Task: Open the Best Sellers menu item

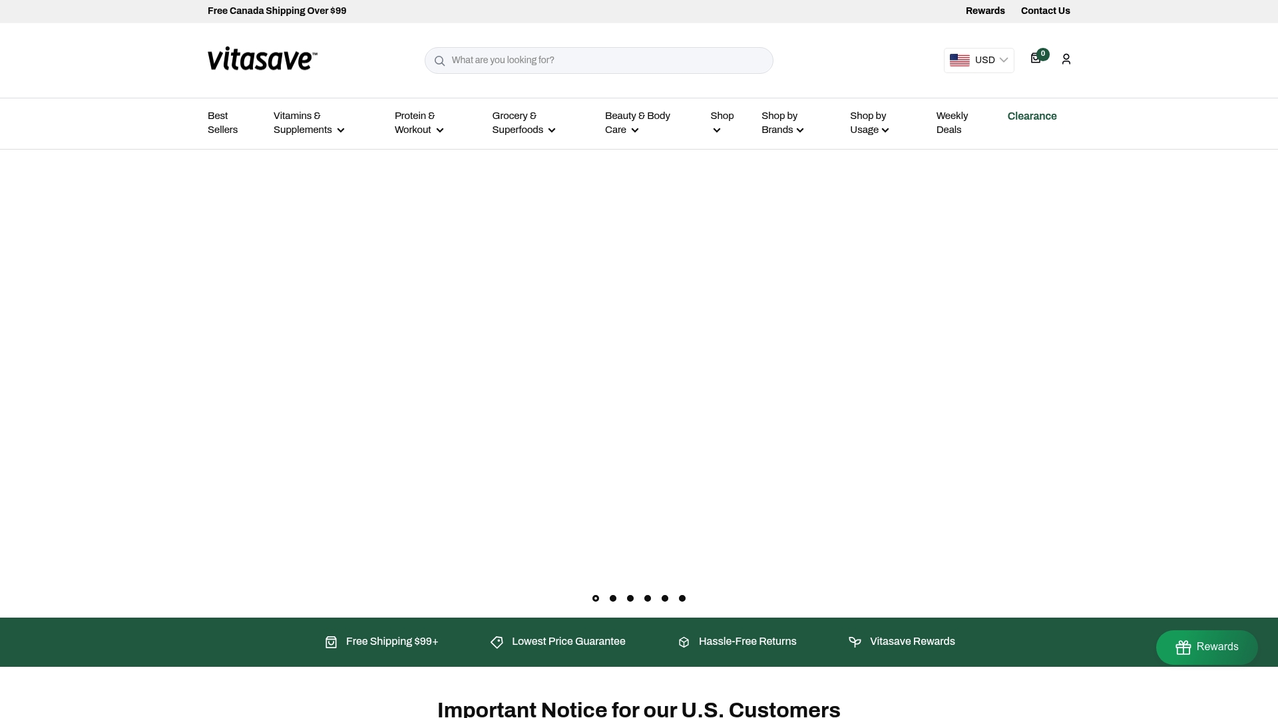Action: [x=222, y=123]
